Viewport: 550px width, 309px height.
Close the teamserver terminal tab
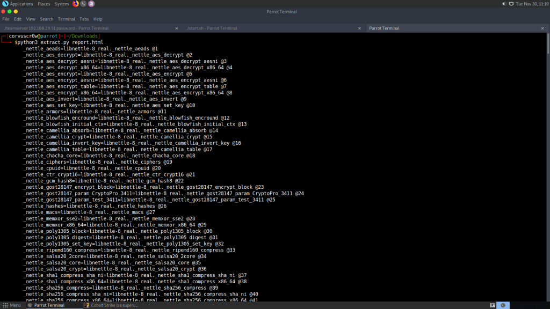(177, 28)
